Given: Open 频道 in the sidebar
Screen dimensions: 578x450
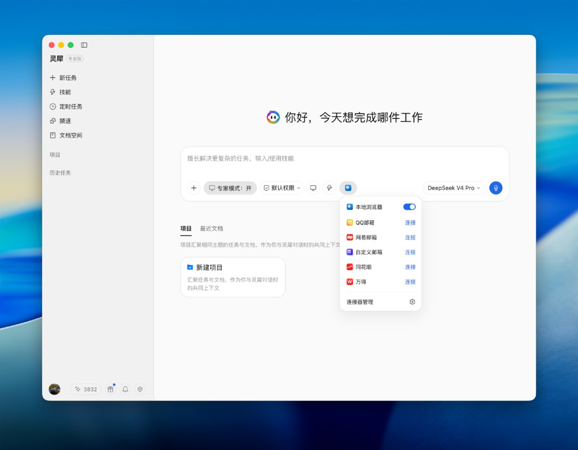Looking at the screenshot, I should 60,121.
